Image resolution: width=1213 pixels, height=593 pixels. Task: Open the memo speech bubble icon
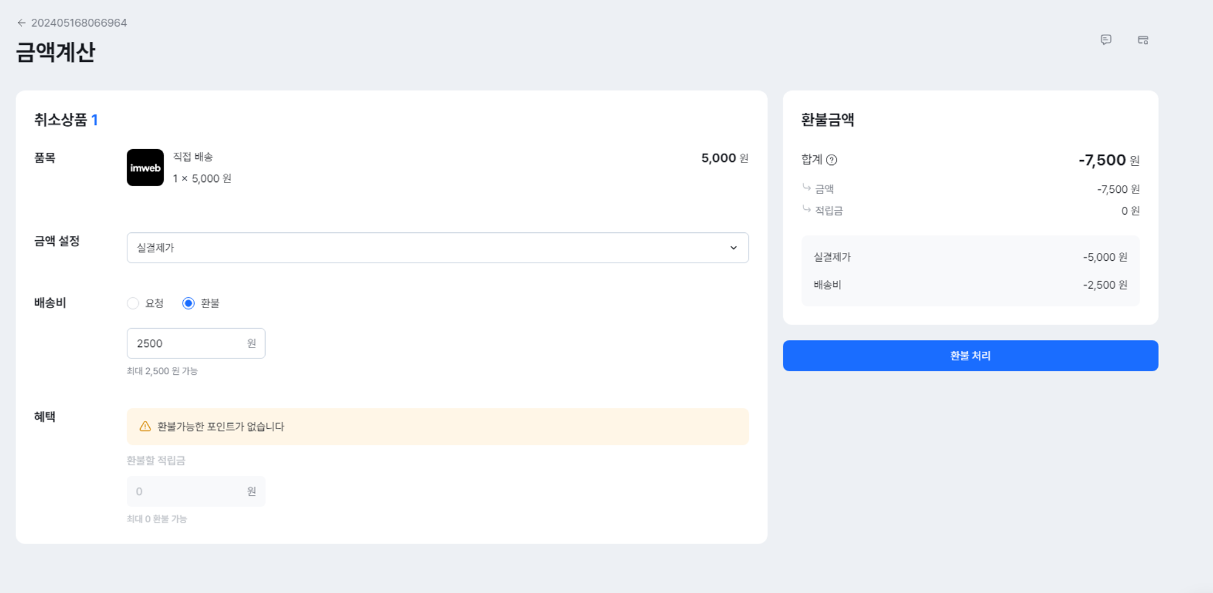tap(1106, 40)
